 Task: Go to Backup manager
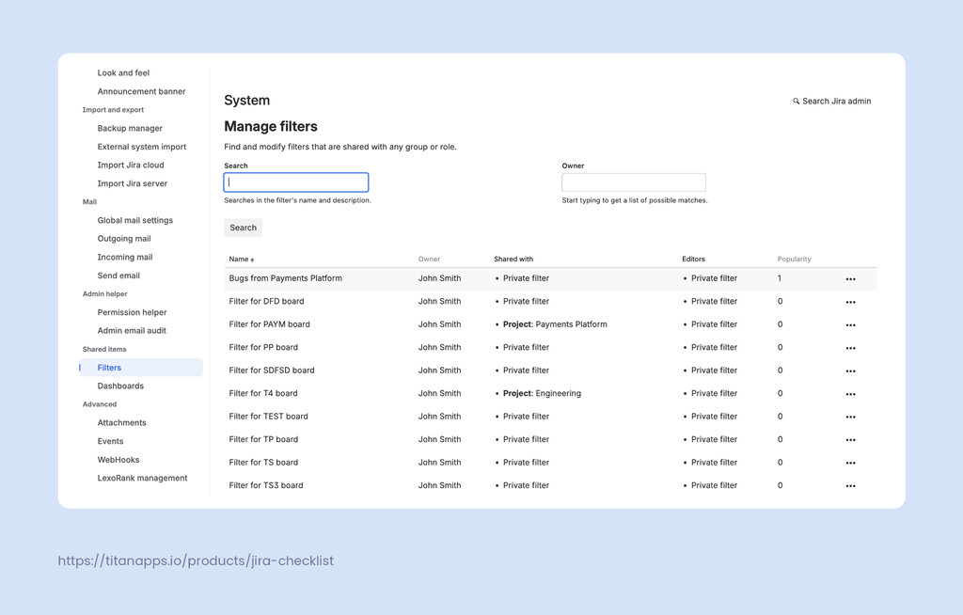[x=130, y=129]
